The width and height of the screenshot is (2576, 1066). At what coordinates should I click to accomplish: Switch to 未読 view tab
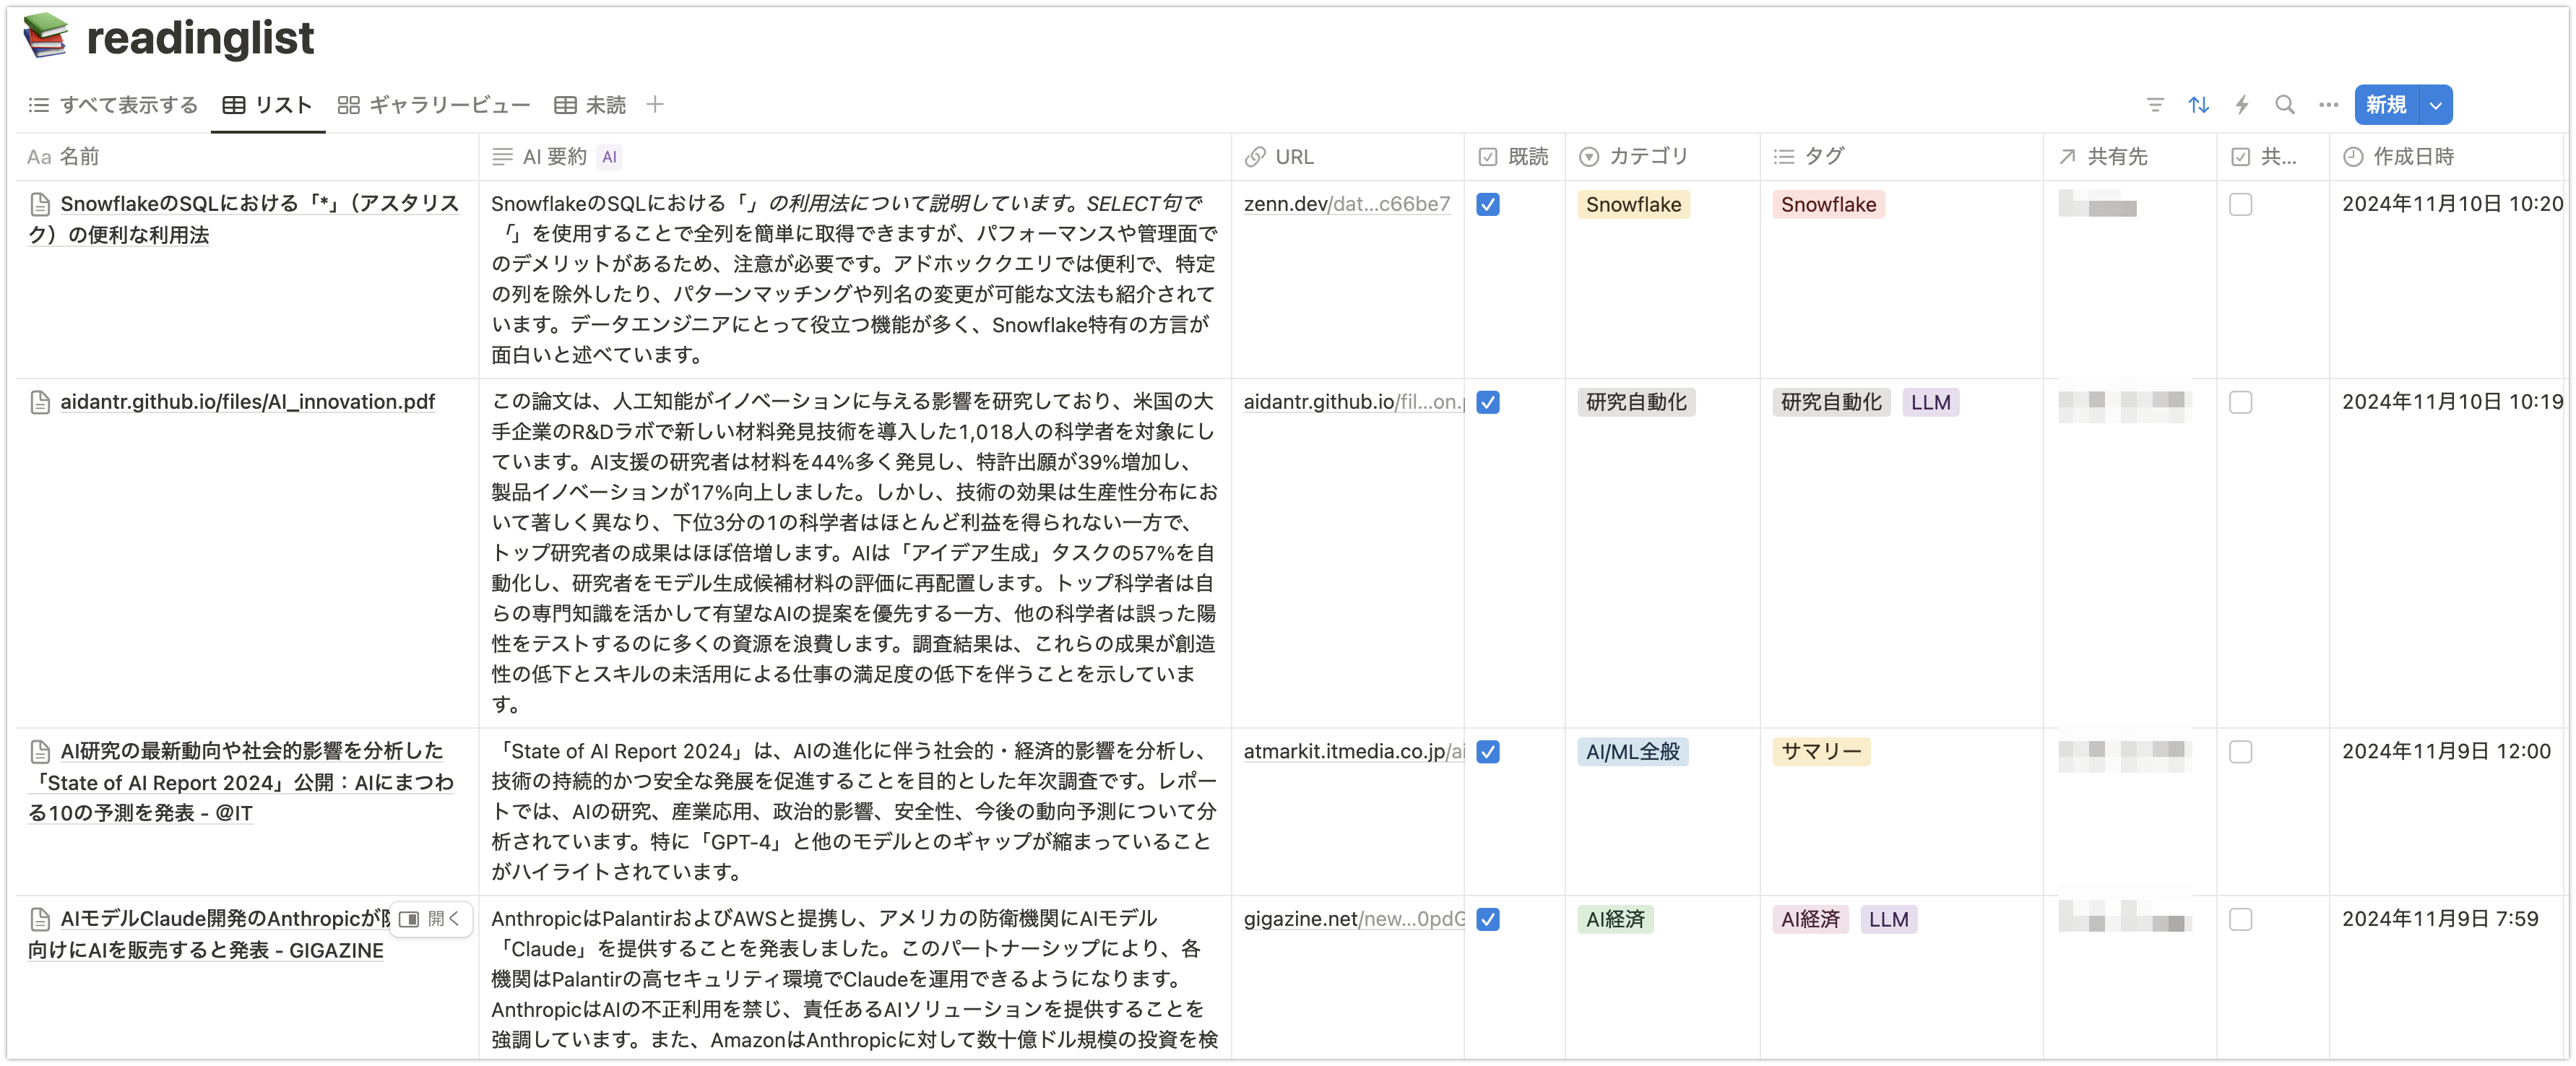[x=590, y=105]
